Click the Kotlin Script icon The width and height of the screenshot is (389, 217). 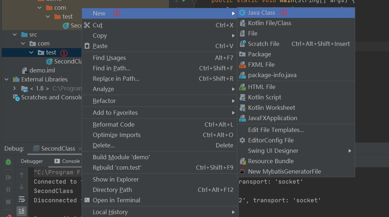coord(242,97)
